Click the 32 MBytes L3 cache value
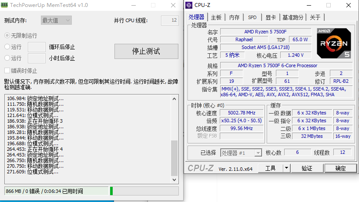359x202 pixels. pos(312,136)
